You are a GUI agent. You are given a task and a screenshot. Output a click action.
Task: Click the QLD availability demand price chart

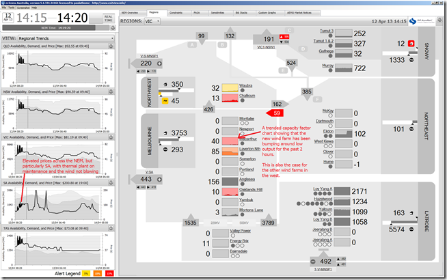point(59,68)
